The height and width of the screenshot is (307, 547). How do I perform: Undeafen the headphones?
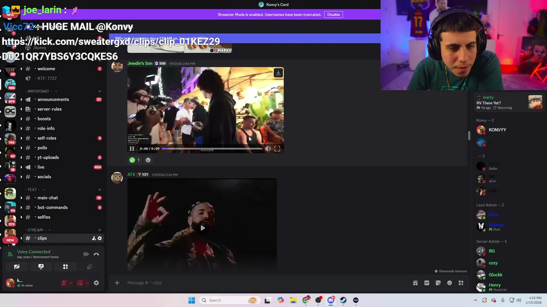click(80, 283)
